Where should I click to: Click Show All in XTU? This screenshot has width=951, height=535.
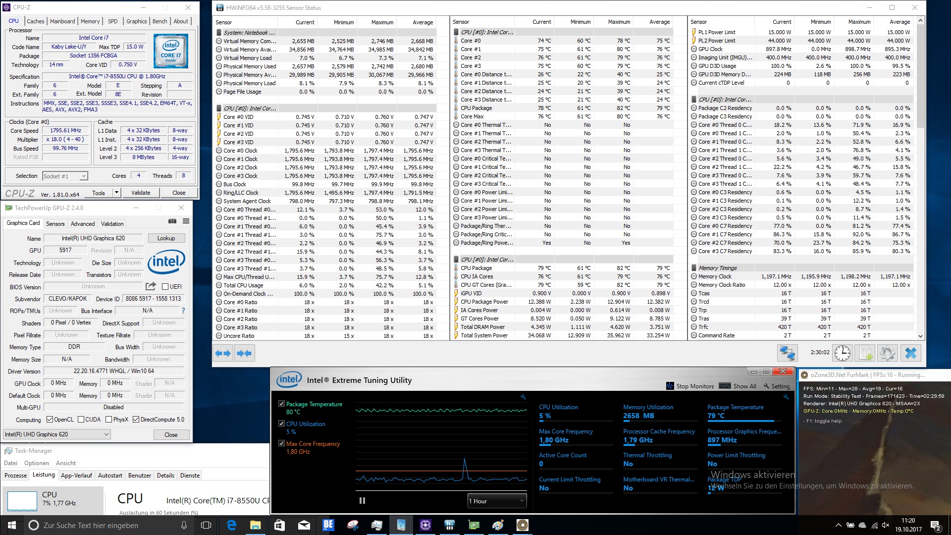738,386
